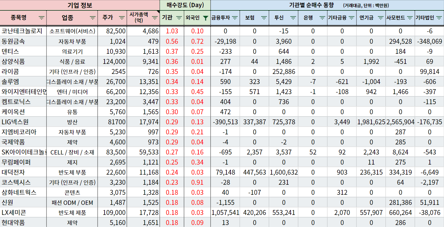Screen dimensions: 444x227
Task: Select the -348,069 기타법인 cell
Action: 430,41
